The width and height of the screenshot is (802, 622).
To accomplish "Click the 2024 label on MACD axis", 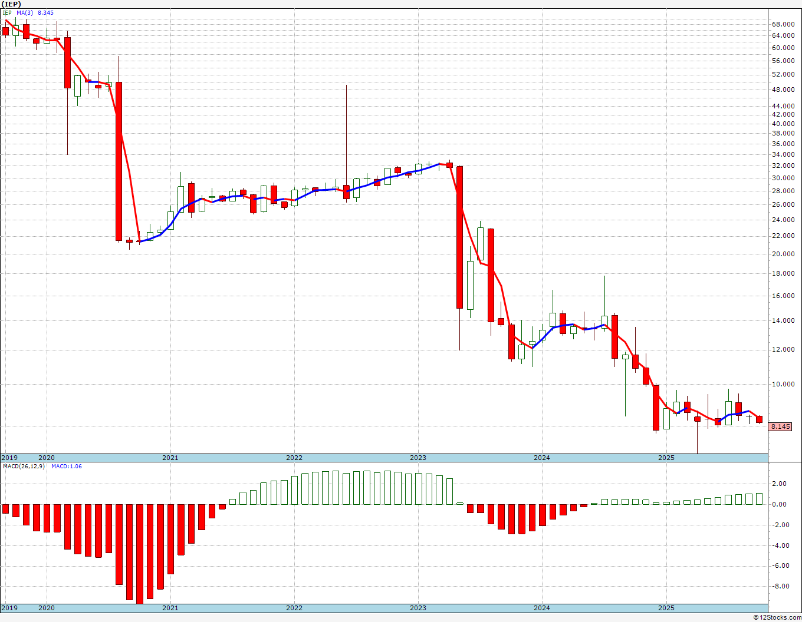I will point(541,608).
